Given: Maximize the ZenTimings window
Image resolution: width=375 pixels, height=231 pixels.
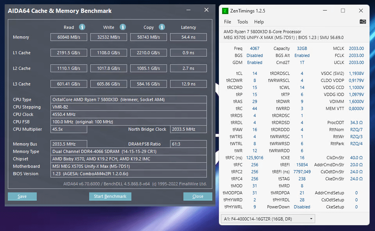Looking at the screenshot, I should (343, 11).
